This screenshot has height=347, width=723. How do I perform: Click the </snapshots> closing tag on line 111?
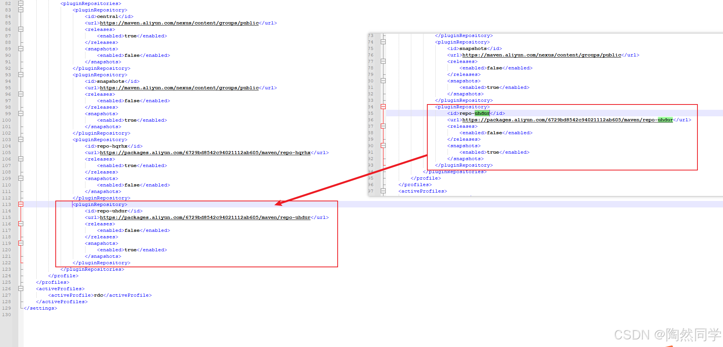103,191
